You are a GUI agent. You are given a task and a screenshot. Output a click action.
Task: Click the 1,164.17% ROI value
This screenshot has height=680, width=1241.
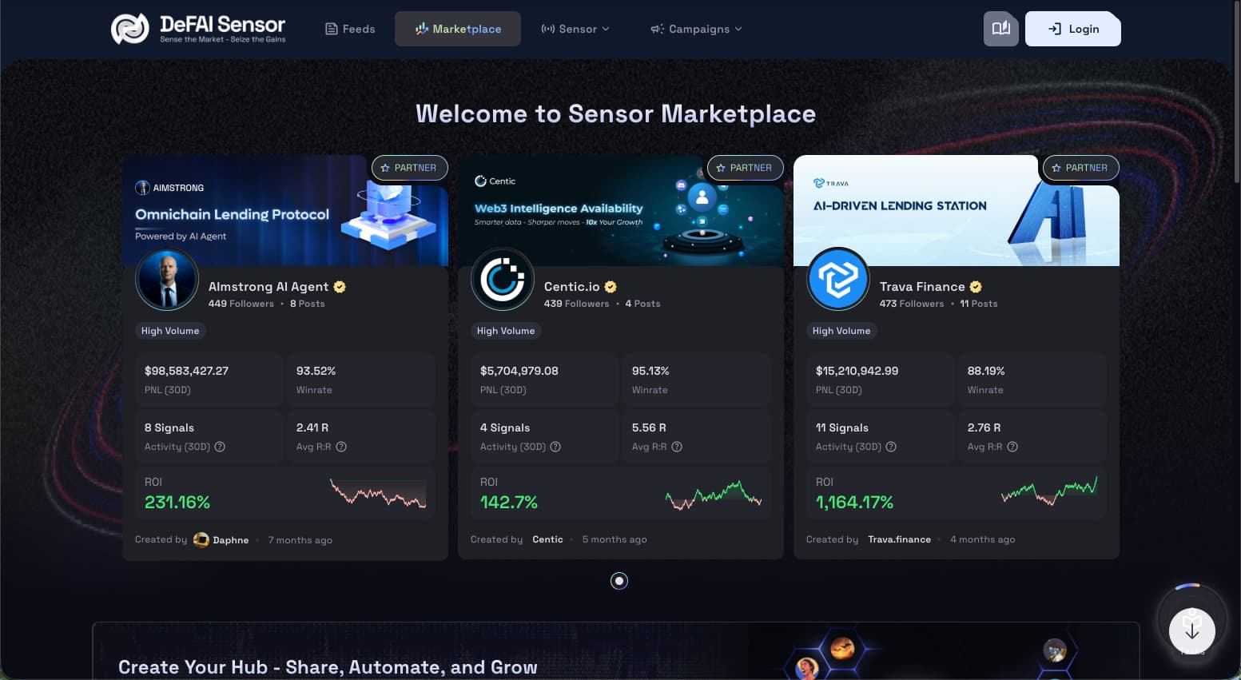(x=854, y=503)
